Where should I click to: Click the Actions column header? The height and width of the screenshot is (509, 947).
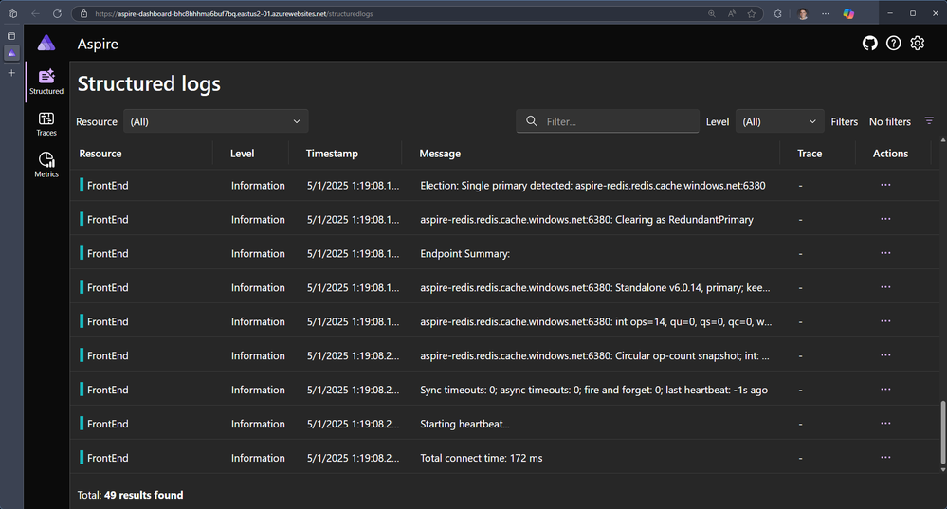890,154
